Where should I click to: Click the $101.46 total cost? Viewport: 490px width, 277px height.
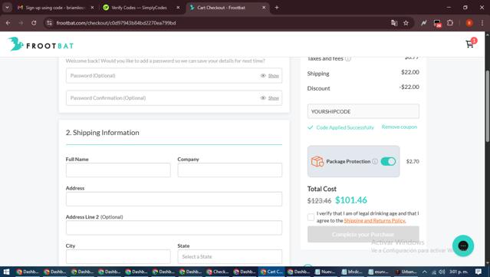point(351,200)
